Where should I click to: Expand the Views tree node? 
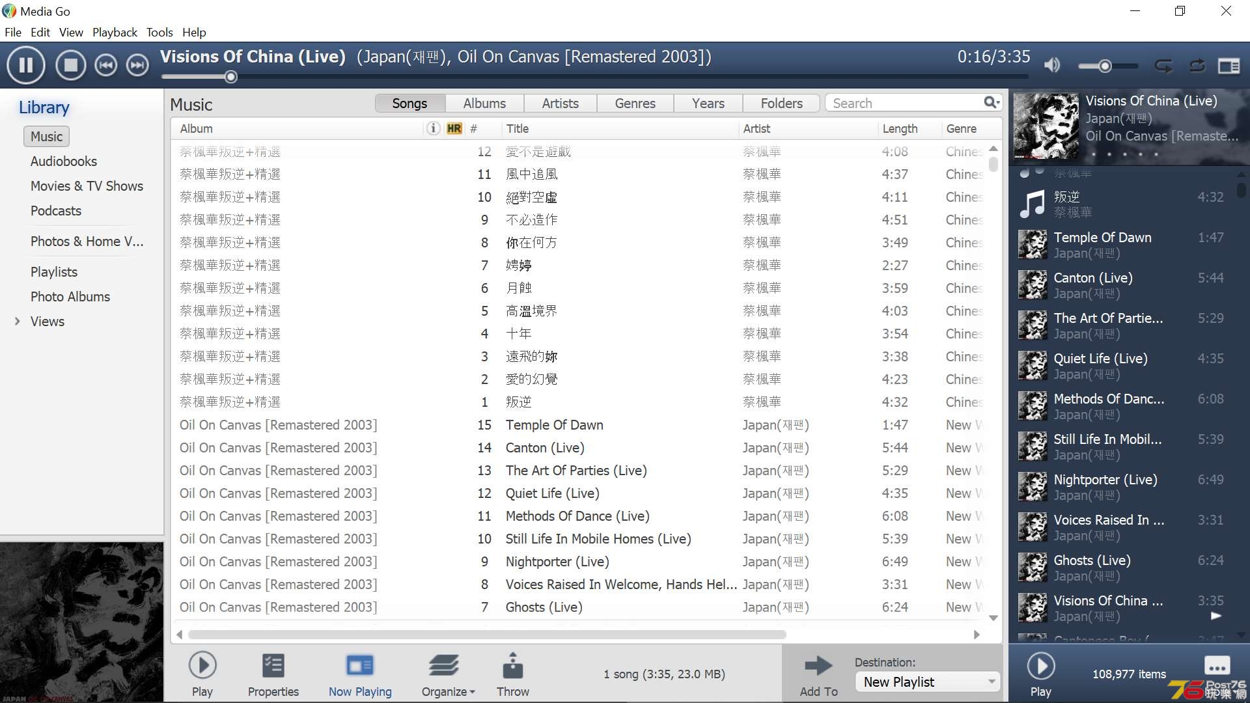tap(18, 322)
